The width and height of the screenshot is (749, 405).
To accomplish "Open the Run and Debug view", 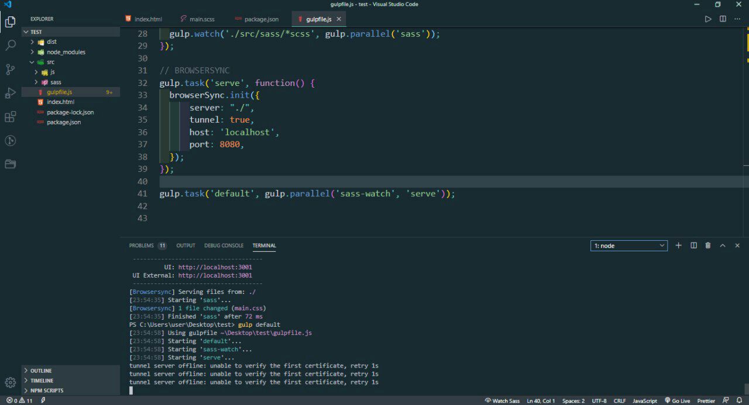I will tap(10, 93).
